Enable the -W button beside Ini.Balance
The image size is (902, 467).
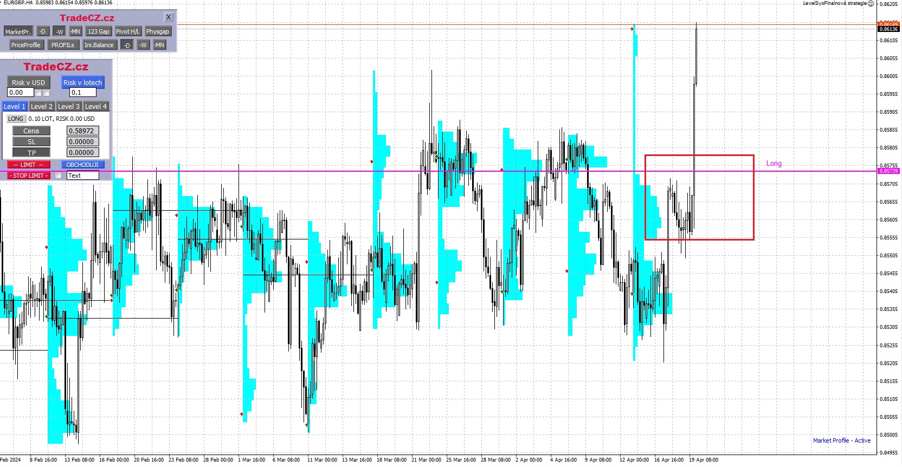143,45
